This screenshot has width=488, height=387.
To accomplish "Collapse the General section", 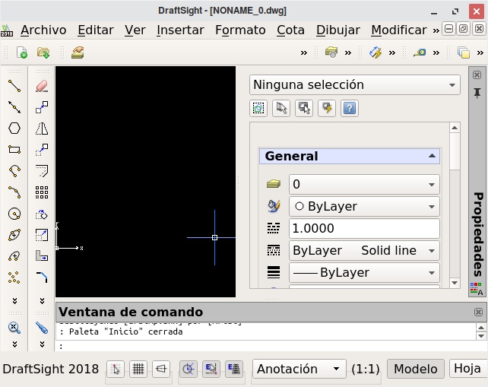I will click(x=432, y=156).
